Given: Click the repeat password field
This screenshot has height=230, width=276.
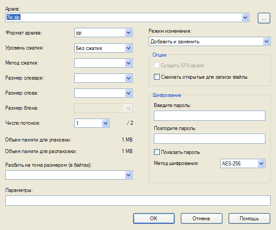Looking at the screenshot, I should click(209, 139).
